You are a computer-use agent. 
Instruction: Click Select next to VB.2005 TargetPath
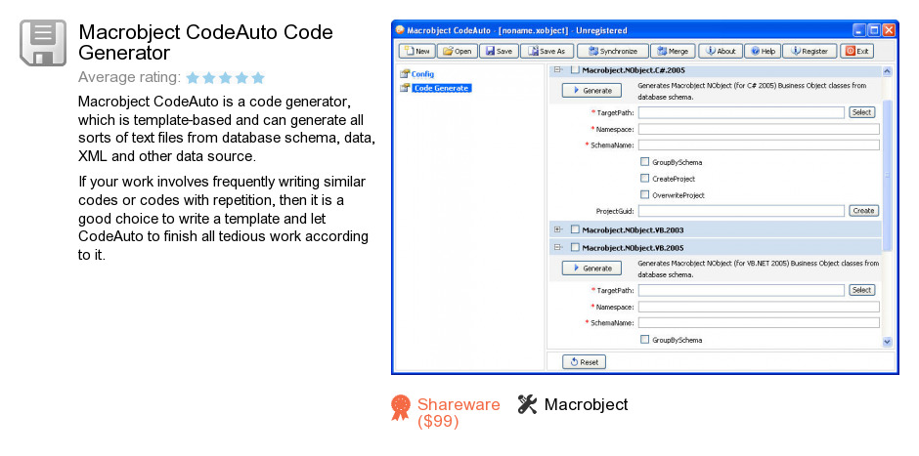pyautogui.click(x=861, y=290)
